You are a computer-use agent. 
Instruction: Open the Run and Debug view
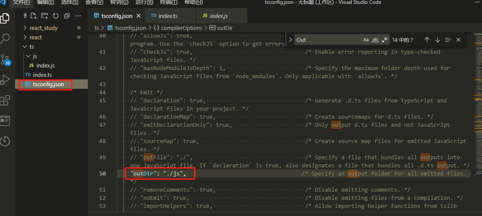click(x=5, y=80)
